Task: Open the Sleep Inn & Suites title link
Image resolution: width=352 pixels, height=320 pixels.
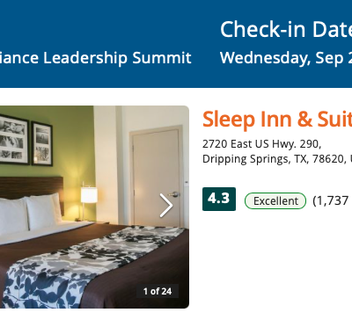Action: click(x=277, y=119)
